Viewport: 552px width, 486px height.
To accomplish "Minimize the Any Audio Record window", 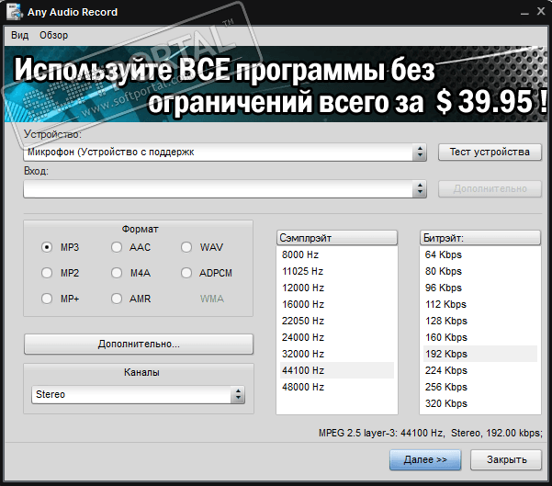I will [524, 12].
